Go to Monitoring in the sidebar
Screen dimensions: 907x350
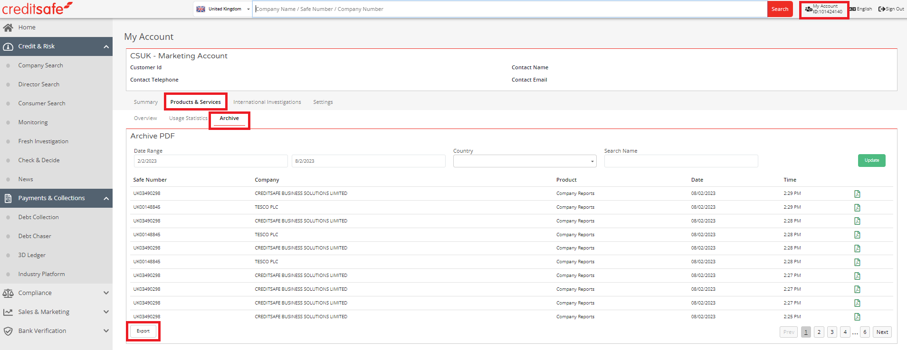point(33,122)
